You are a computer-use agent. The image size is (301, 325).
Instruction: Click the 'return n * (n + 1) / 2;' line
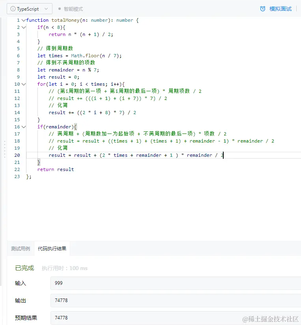point(81,34)
